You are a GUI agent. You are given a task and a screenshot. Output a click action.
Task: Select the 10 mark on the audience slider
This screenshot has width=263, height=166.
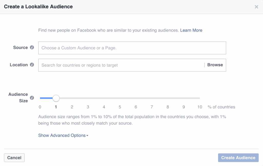coord(200,98)
